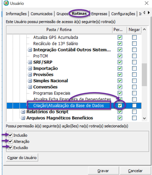Click the Per... column header
The height and width of the screenshot is (175, 152).
point(119,30)
